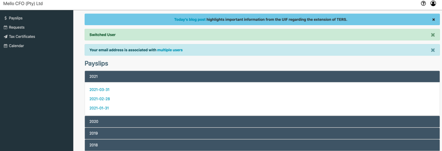Click the Mello CFO (Pty) Ltd company name
Image resolution: width=442 pixels, height=151 pixels.
click(23, 3)
